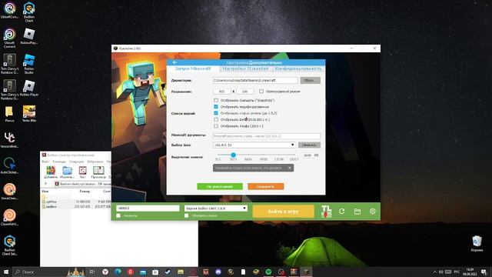This screenshot has width=492, height=277.
Task: Toggle the Accounts checkbox under username
Action: coord(118,215)
